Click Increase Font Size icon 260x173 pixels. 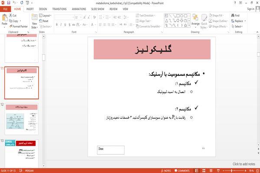tap(85, 17)
